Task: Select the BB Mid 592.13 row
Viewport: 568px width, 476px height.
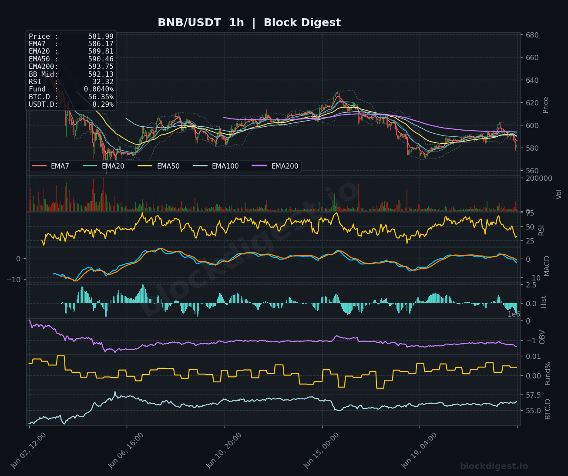Action: (71, 74)
